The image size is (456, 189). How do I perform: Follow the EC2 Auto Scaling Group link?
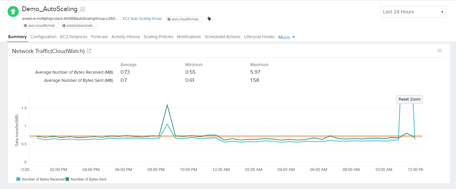pos(142,18)
